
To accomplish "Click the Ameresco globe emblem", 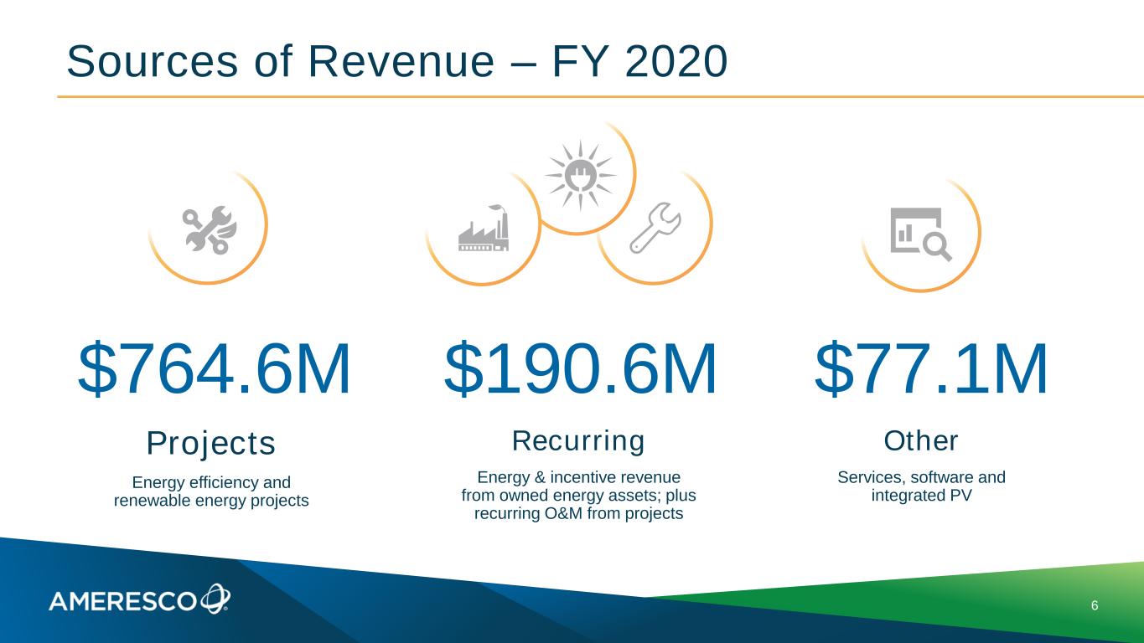I will tap(215, 598).
